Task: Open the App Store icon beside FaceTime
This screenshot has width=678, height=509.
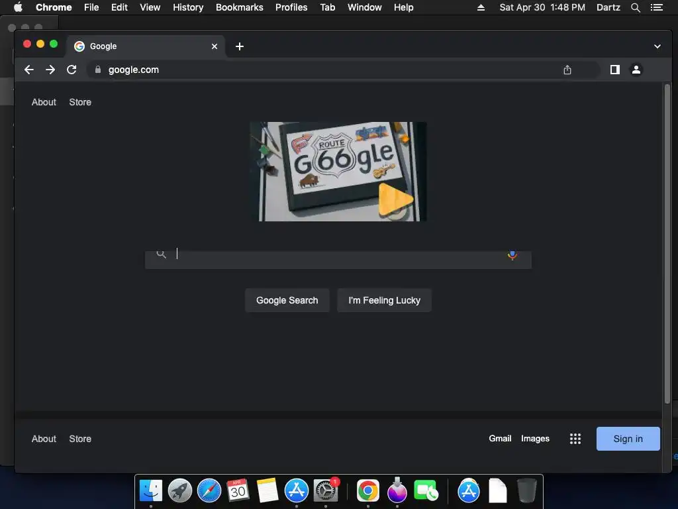Action: pyautogui.click(x=469, y=491)
